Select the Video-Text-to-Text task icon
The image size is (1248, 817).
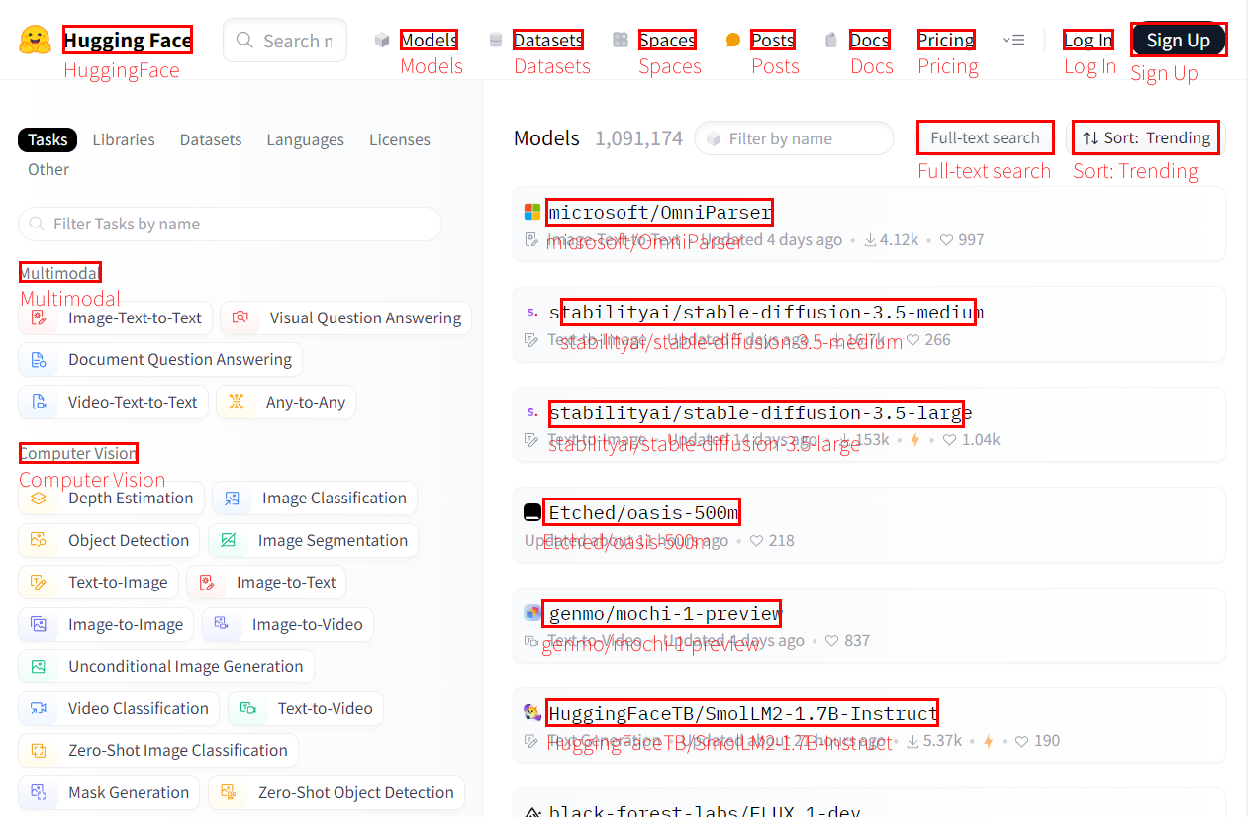pyautogui.click(x=40, y=402)
